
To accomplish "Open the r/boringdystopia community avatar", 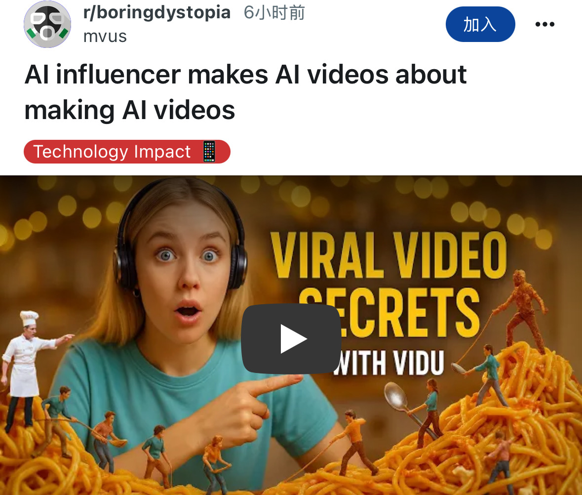I will click(x=47, y=24).
